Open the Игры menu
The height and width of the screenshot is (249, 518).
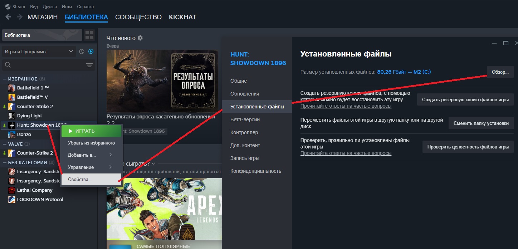point(67,7)
